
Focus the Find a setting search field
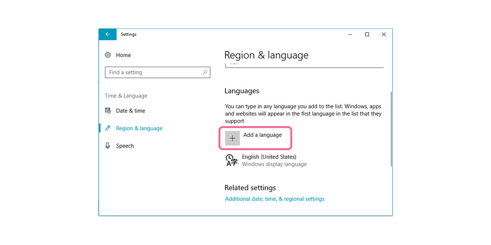(x=152, y=73)
